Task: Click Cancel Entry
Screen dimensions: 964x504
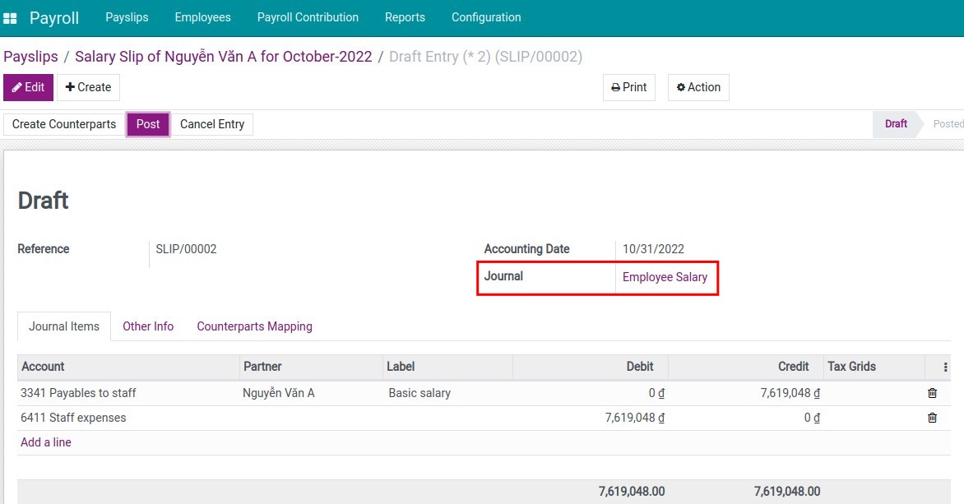Action: [x=212, y=124]
